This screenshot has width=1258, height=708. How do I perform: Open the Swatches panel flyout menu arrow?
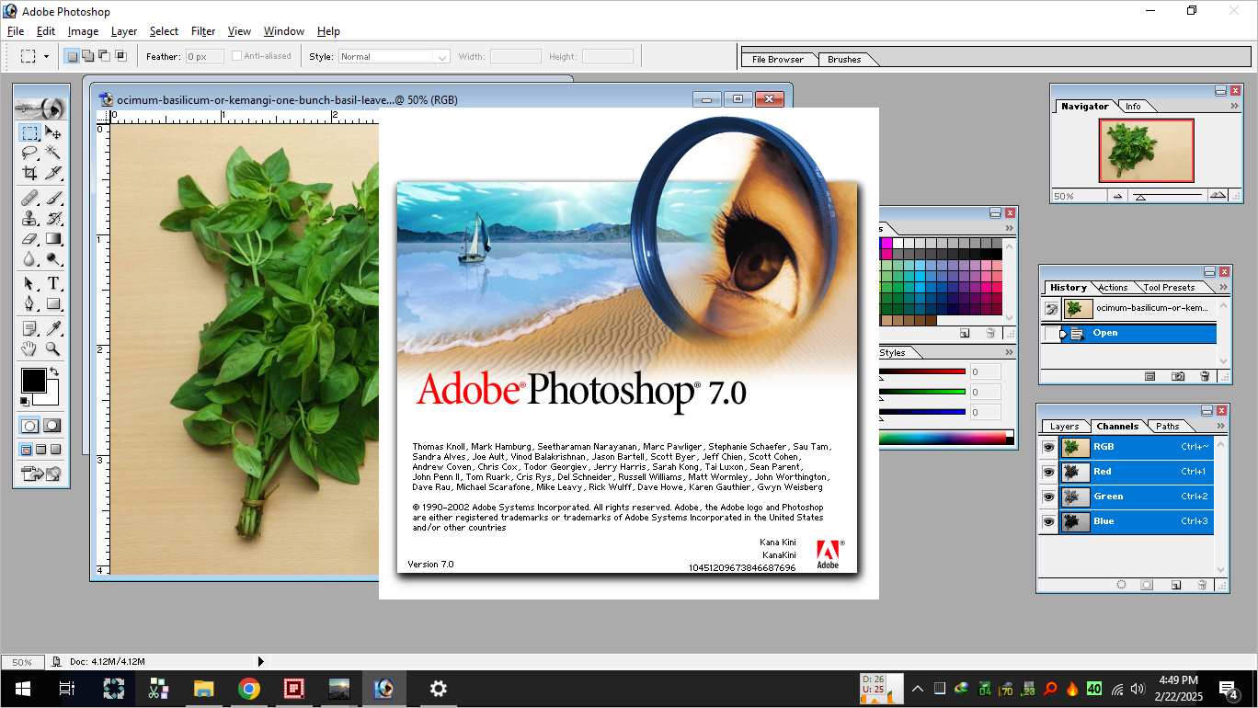click(1009, 227)
